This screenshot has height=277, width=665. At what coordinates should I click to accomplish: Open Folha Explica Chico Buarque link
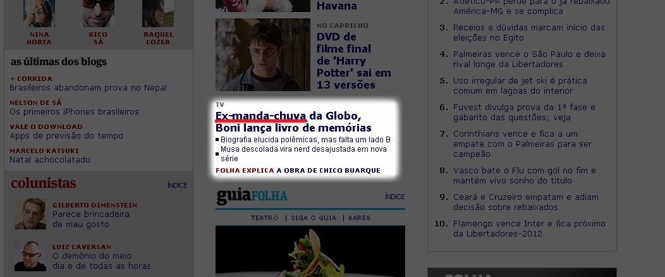click(298, 171)
